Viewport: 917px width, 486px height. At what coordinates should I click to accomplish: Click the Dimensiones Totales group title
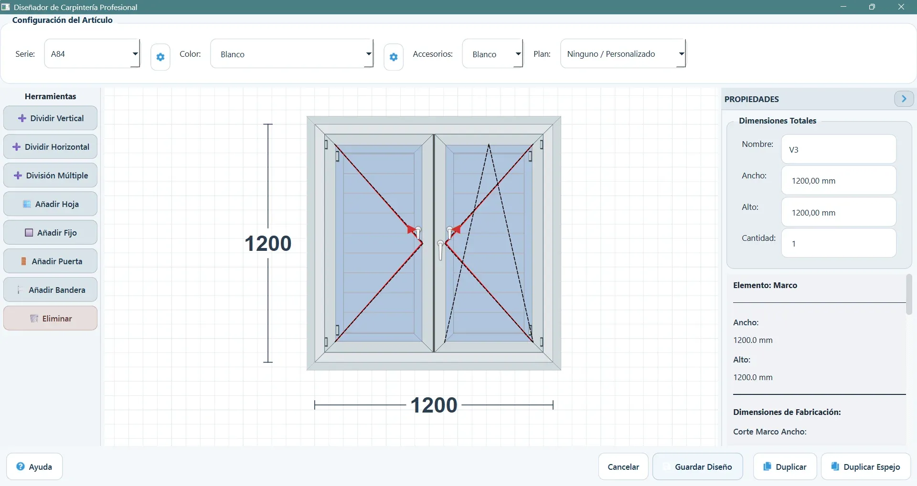[778, 121]
